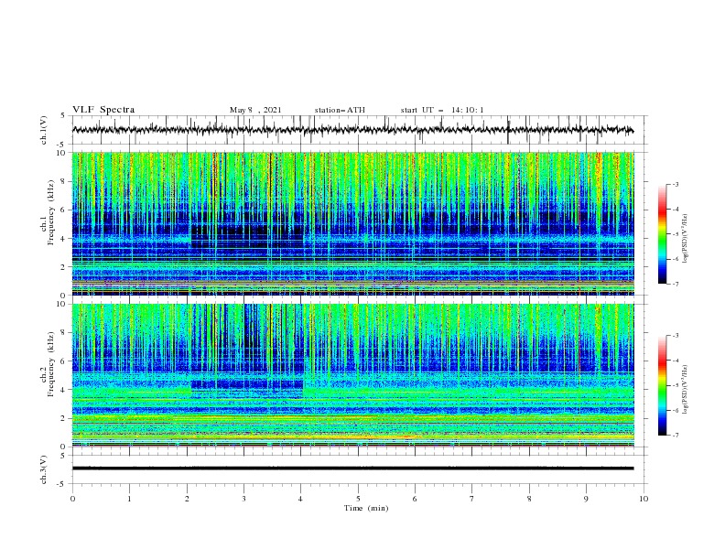Click the ch.2 frequency tick label "6"
The image size is (725, 560).
coord(64,361)
